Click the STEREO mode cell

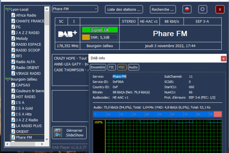(x=129, y=22)
